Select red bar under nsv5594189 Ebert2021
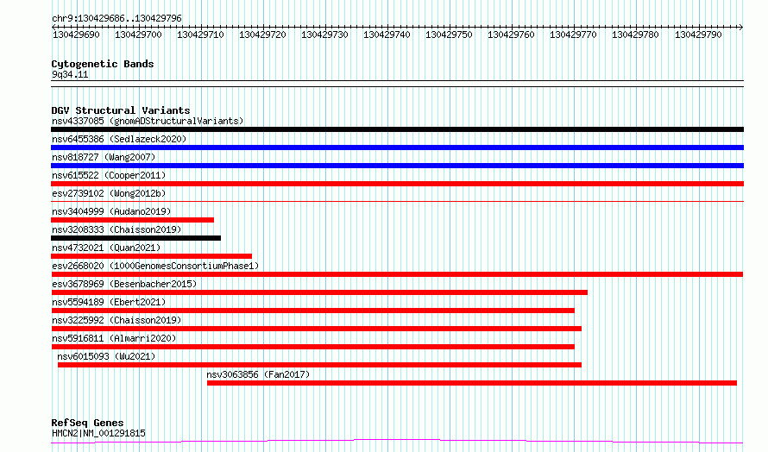Viewport: 768px width, 452px height. point(313,311)
